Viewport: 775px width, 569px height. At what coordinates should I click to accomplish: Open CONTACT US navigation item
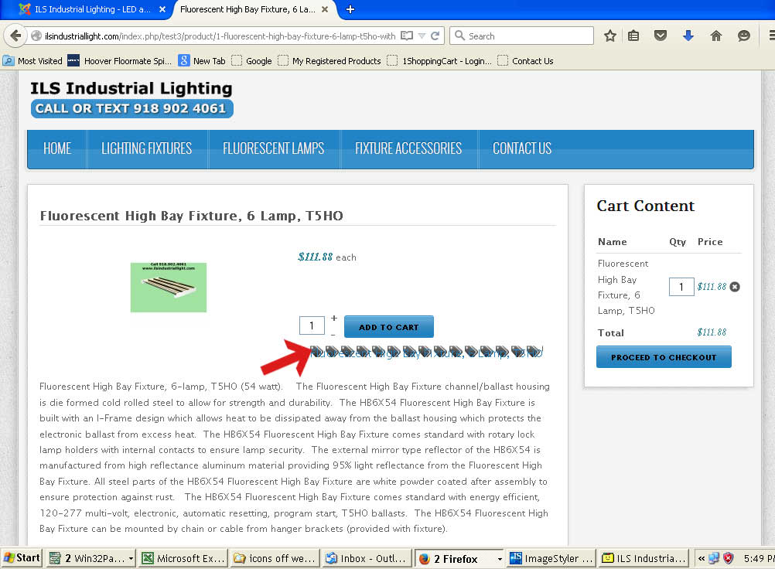(522, 148)
